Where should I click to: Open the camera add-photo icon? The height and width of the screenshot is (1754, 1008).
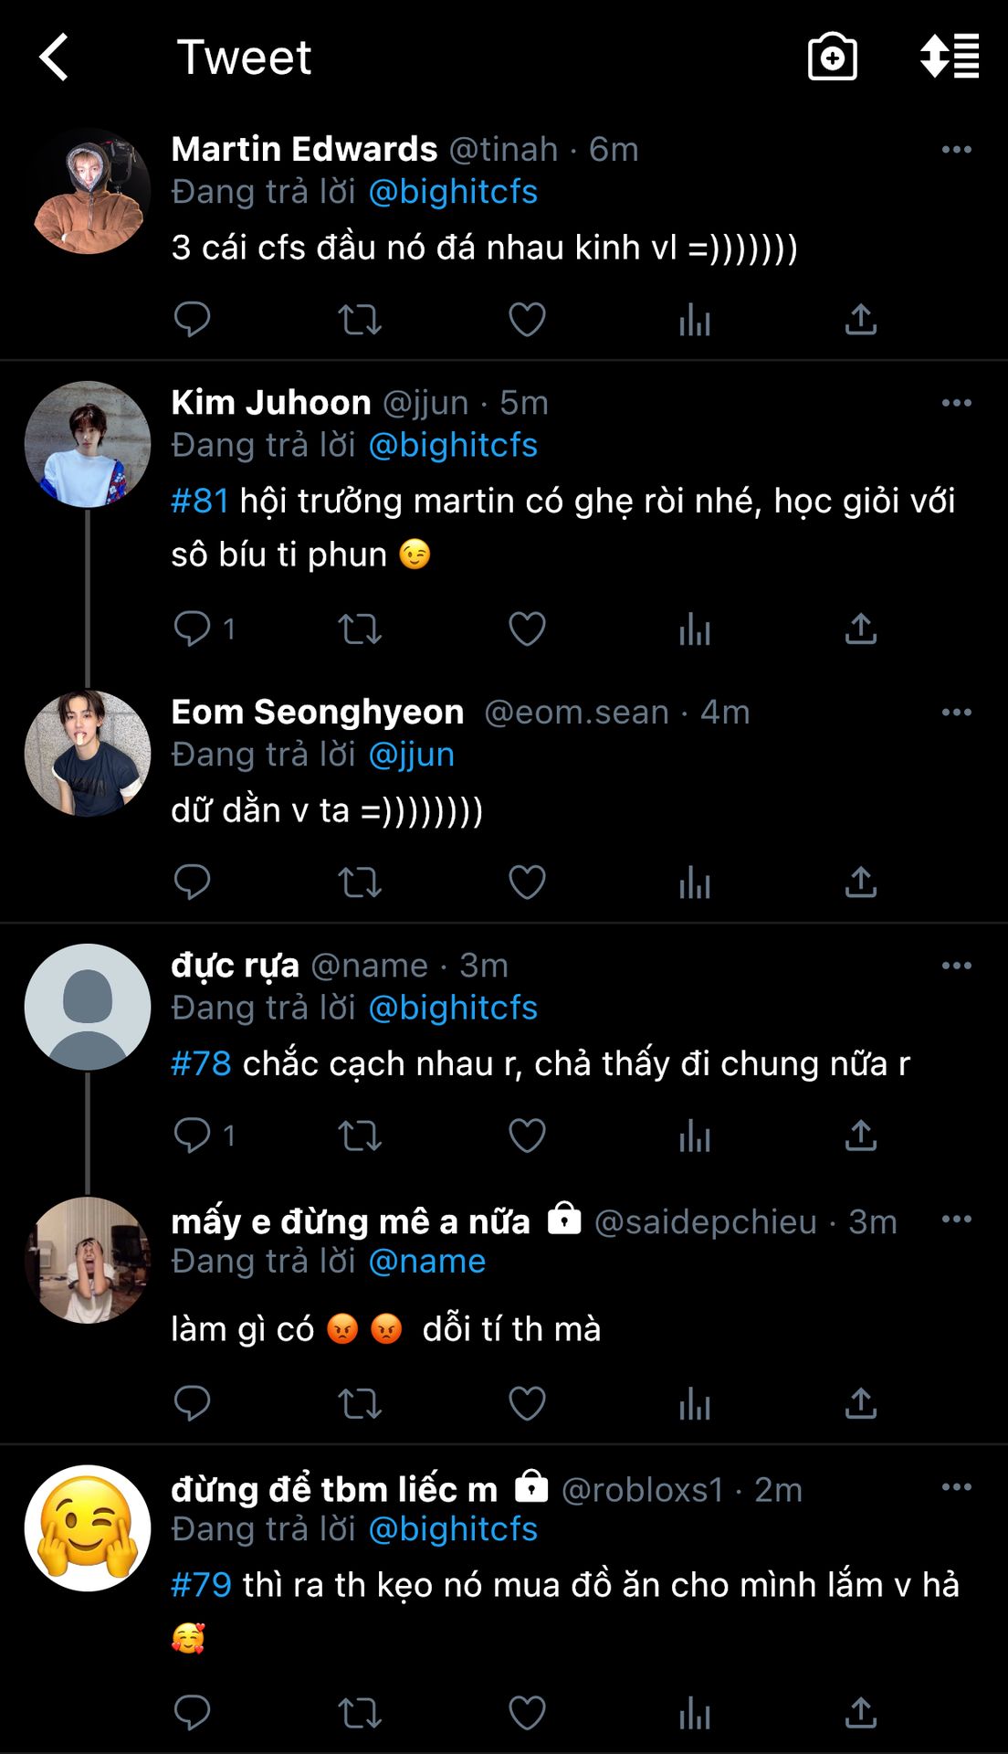tap(832, 57)
